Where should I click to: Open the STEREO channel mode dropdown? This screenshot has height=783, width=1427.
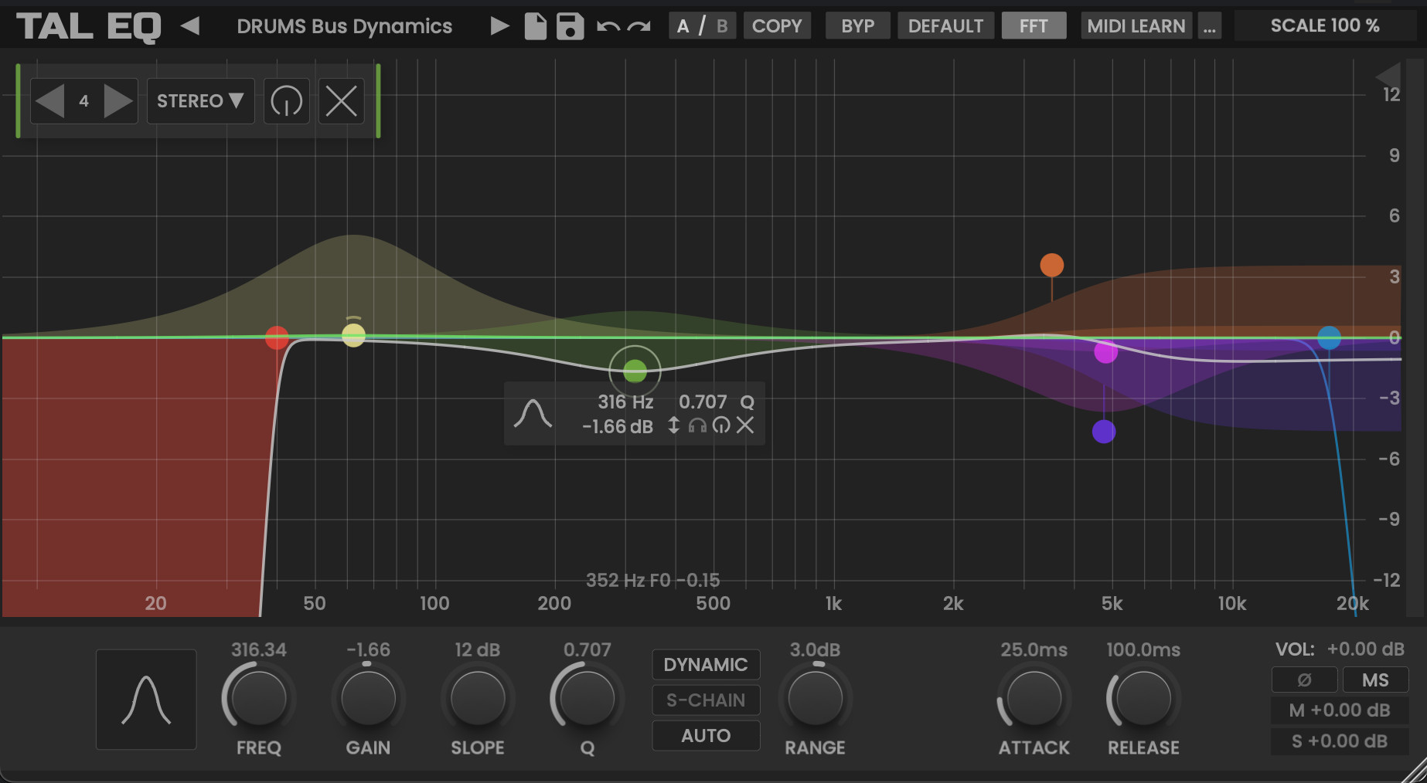[199, 100]
